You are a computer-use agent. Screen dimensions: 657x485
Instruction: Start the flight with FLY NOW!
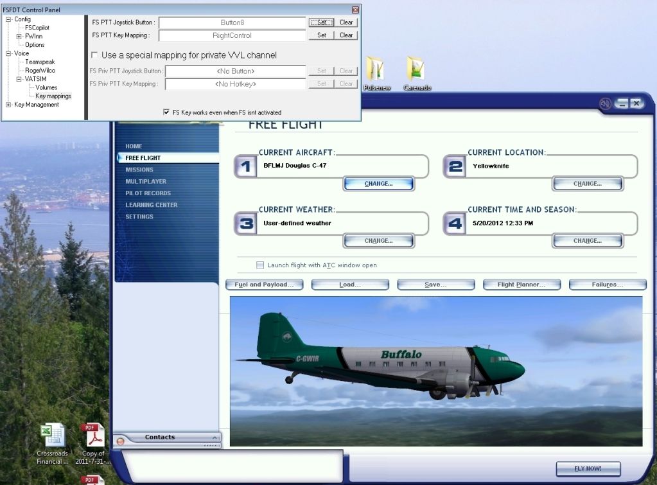click(x=588, y=469)
